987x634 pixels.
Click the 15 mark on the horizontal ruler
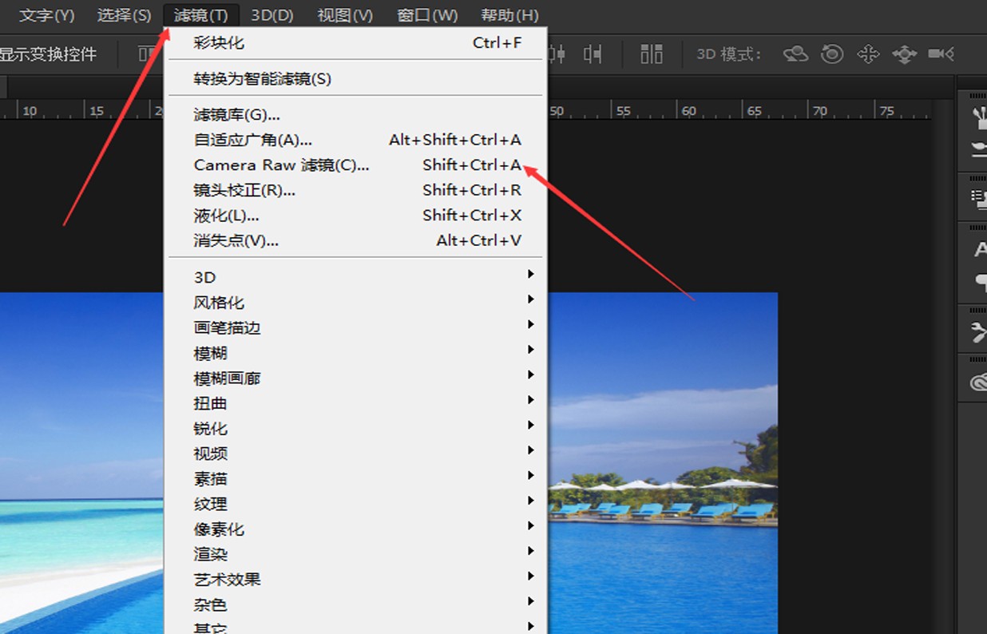(x=97, y=110)
